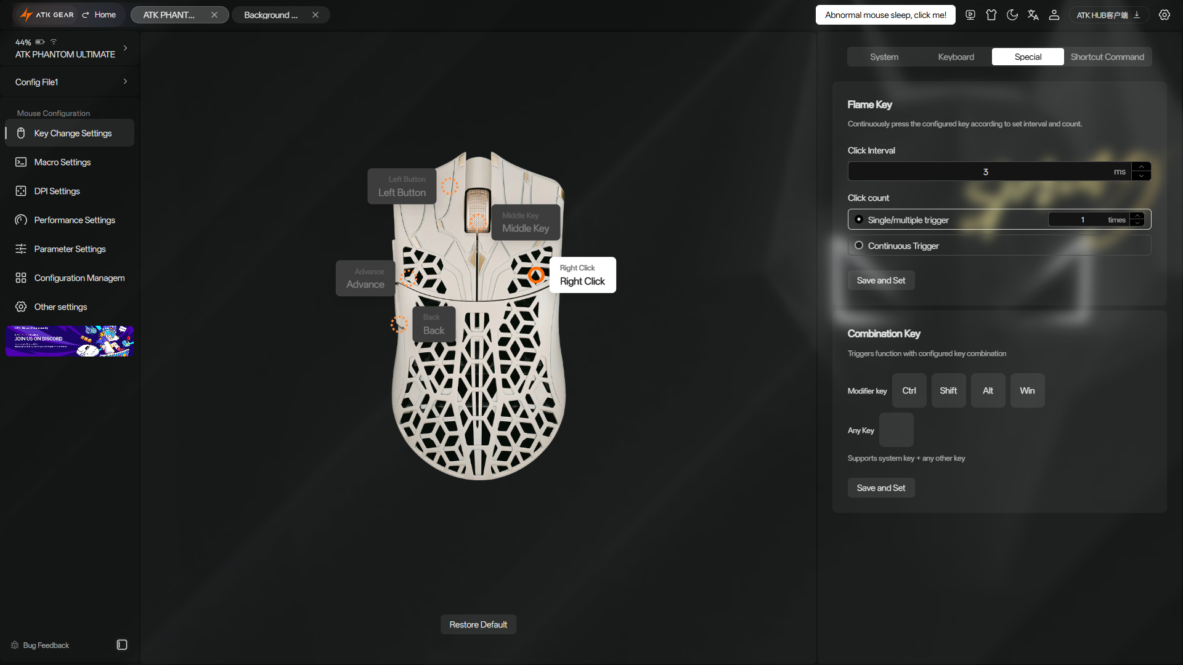Image resolution: width=1183 pixels, height=665 pixels.
Task: Select the Middle Key label on the mouse
Action: click(526, 222)
